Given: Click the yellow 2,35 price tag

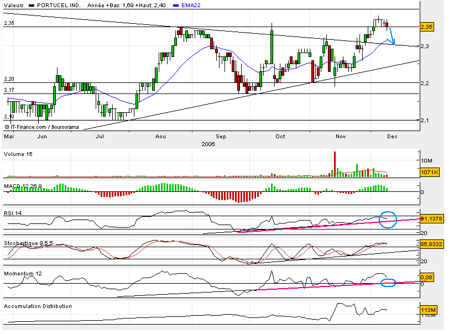Looking at the screenshot, I should (426, 27).
